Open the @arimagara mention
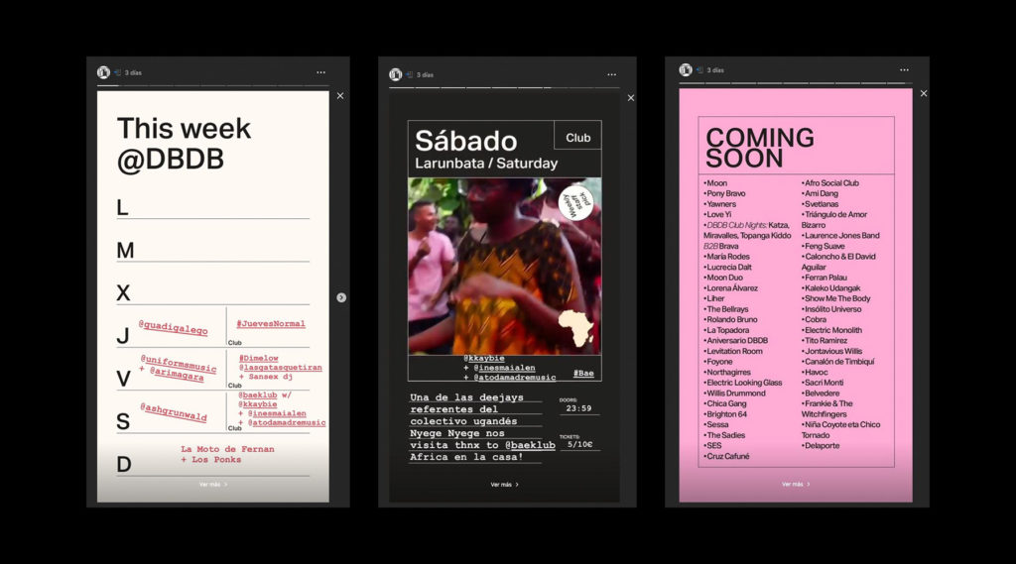The height and width of the screenshot is (564, 1016). point(177,374)
